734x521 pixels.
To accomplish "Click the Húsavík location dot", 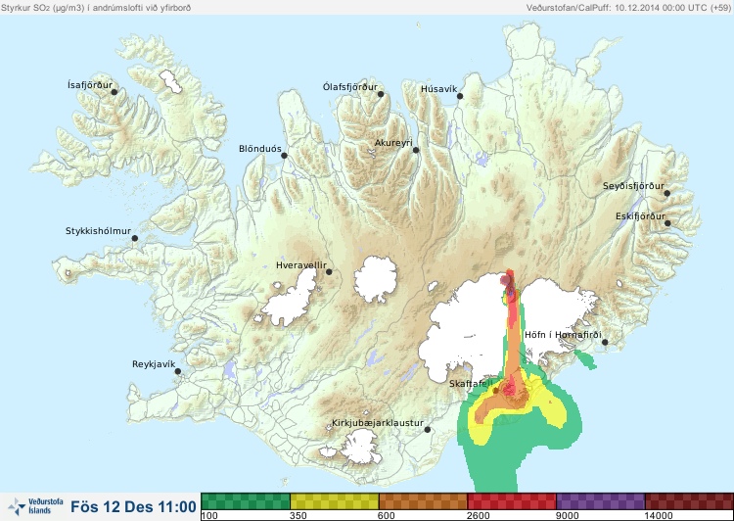I will click(x=460, y=96).
